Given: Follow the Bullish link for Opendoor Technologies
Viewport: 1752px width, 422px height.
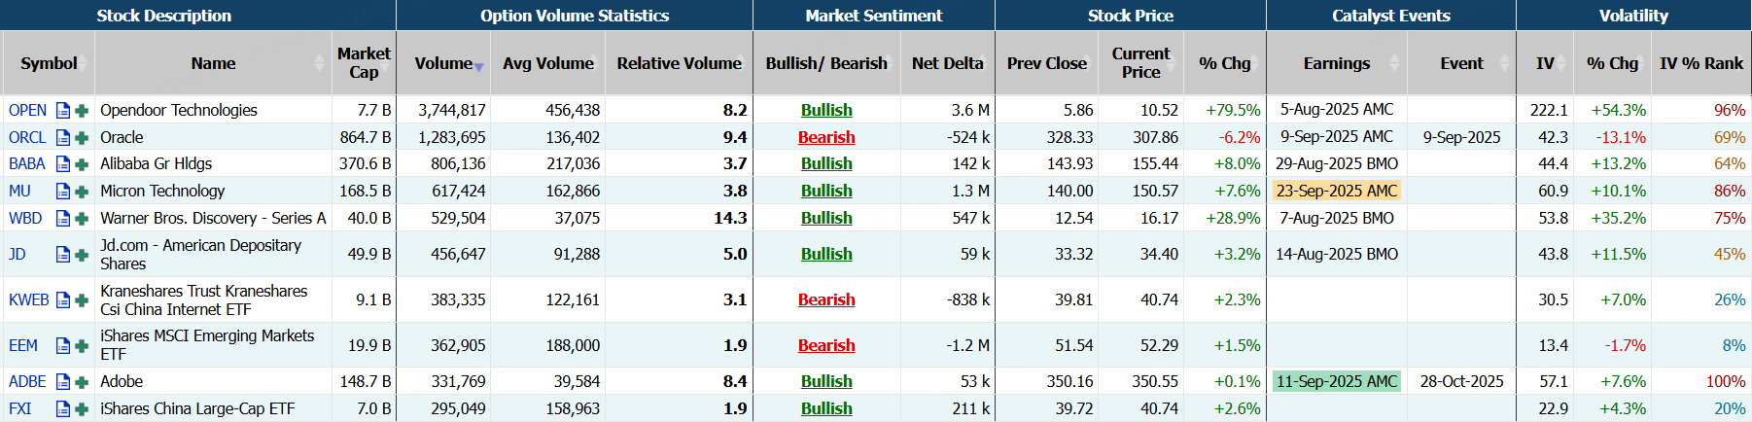Looking at the screenshot, I should coord(826,111).
